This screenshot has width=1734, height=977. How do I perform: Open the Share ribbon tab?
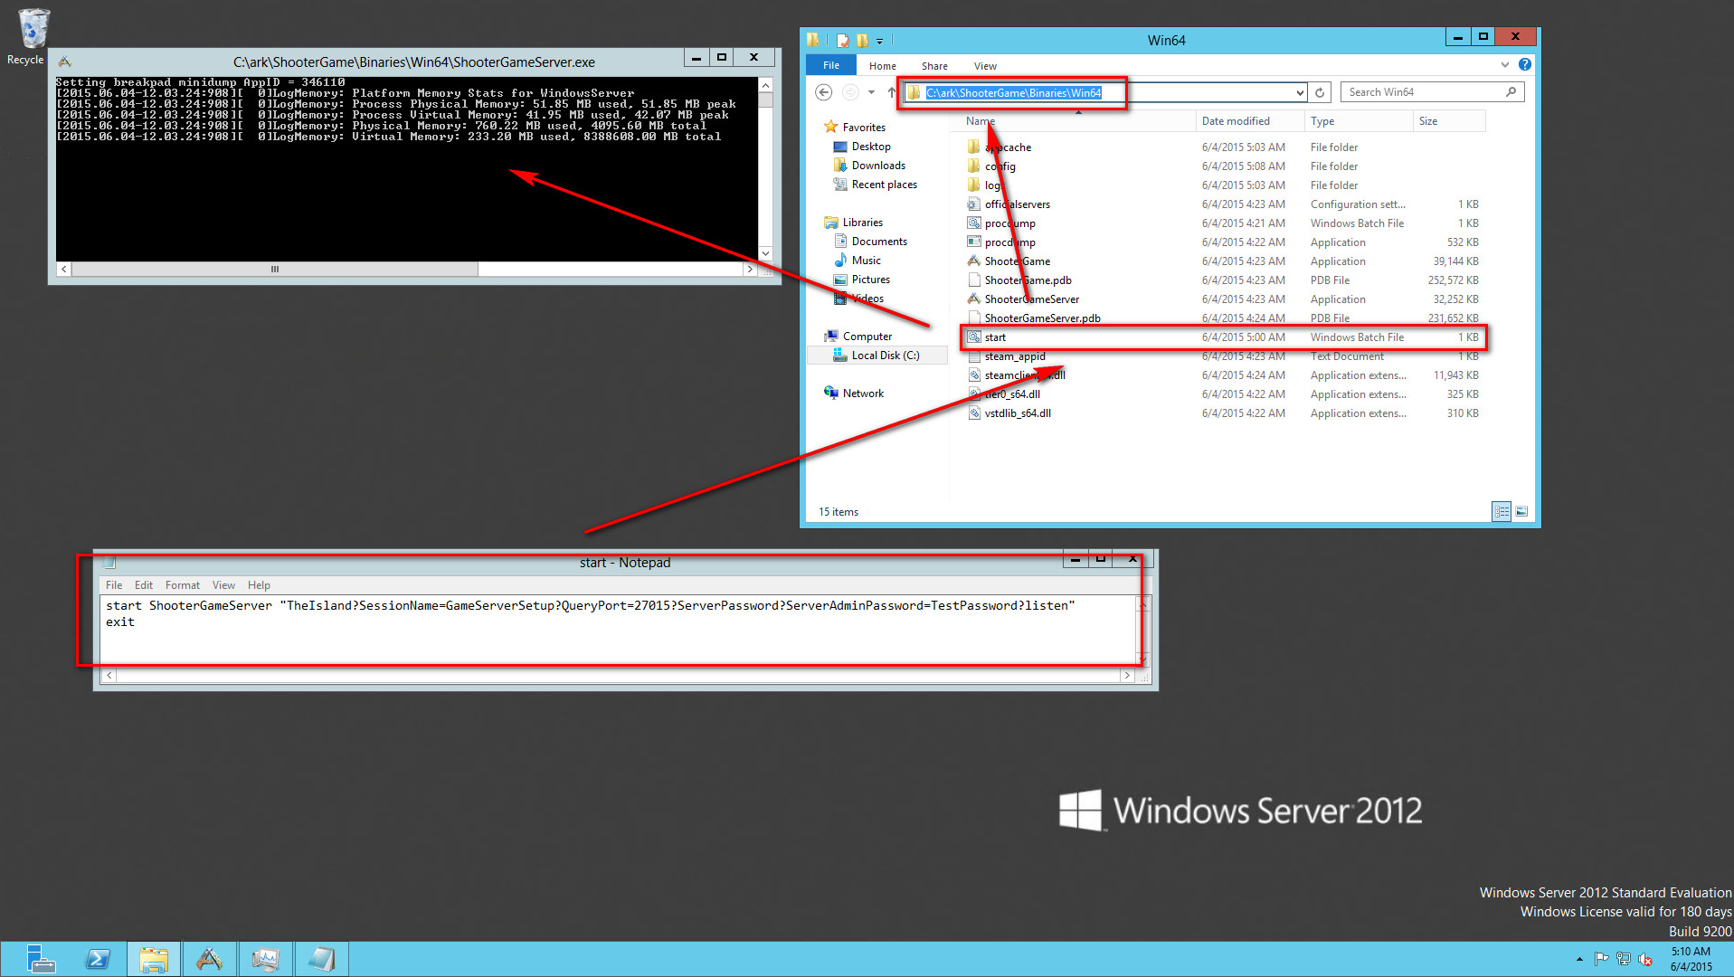pos(934,66)
